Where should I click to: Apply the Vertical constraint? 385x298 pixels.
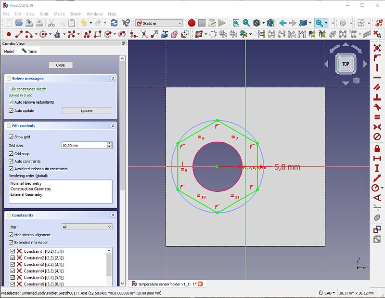click(x=377, y=68)
